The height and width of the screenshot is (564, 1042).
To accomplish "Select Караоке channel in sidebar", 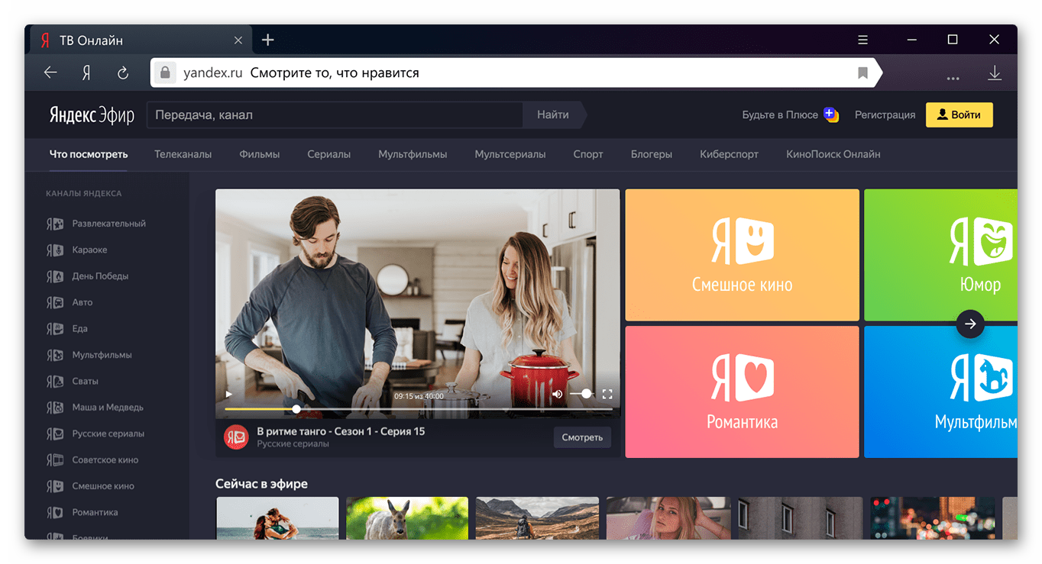I will click(x=89, y=250).
